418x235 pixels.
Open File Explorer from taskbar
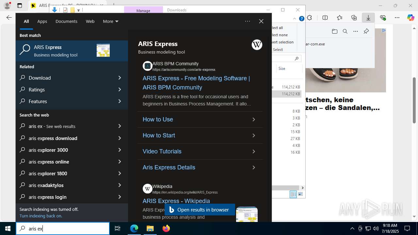pyautogui.click(x=150, y=228)
